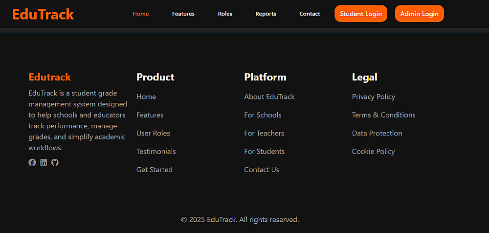Click the EduTrack logo in header
489x233 pixels.
[x=43, y=14]
